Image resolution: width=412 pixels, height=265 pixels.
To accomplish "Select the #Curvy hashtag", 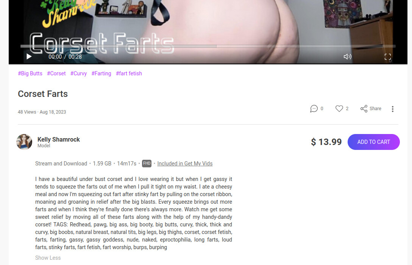I will [78, 73].
